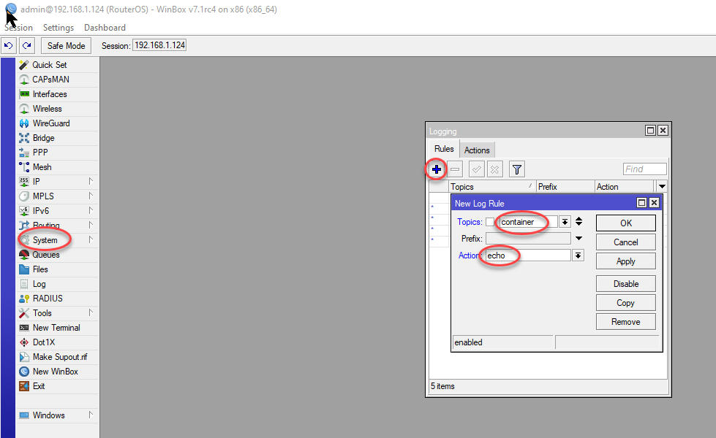Sort logging rules by Action column
The width and height of the screenshot is (716, 438).
pyautogui.click(x=625, y=186)
